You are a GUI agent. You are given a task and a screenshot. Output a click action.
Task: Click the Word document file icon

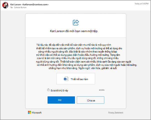click(66, 79)
